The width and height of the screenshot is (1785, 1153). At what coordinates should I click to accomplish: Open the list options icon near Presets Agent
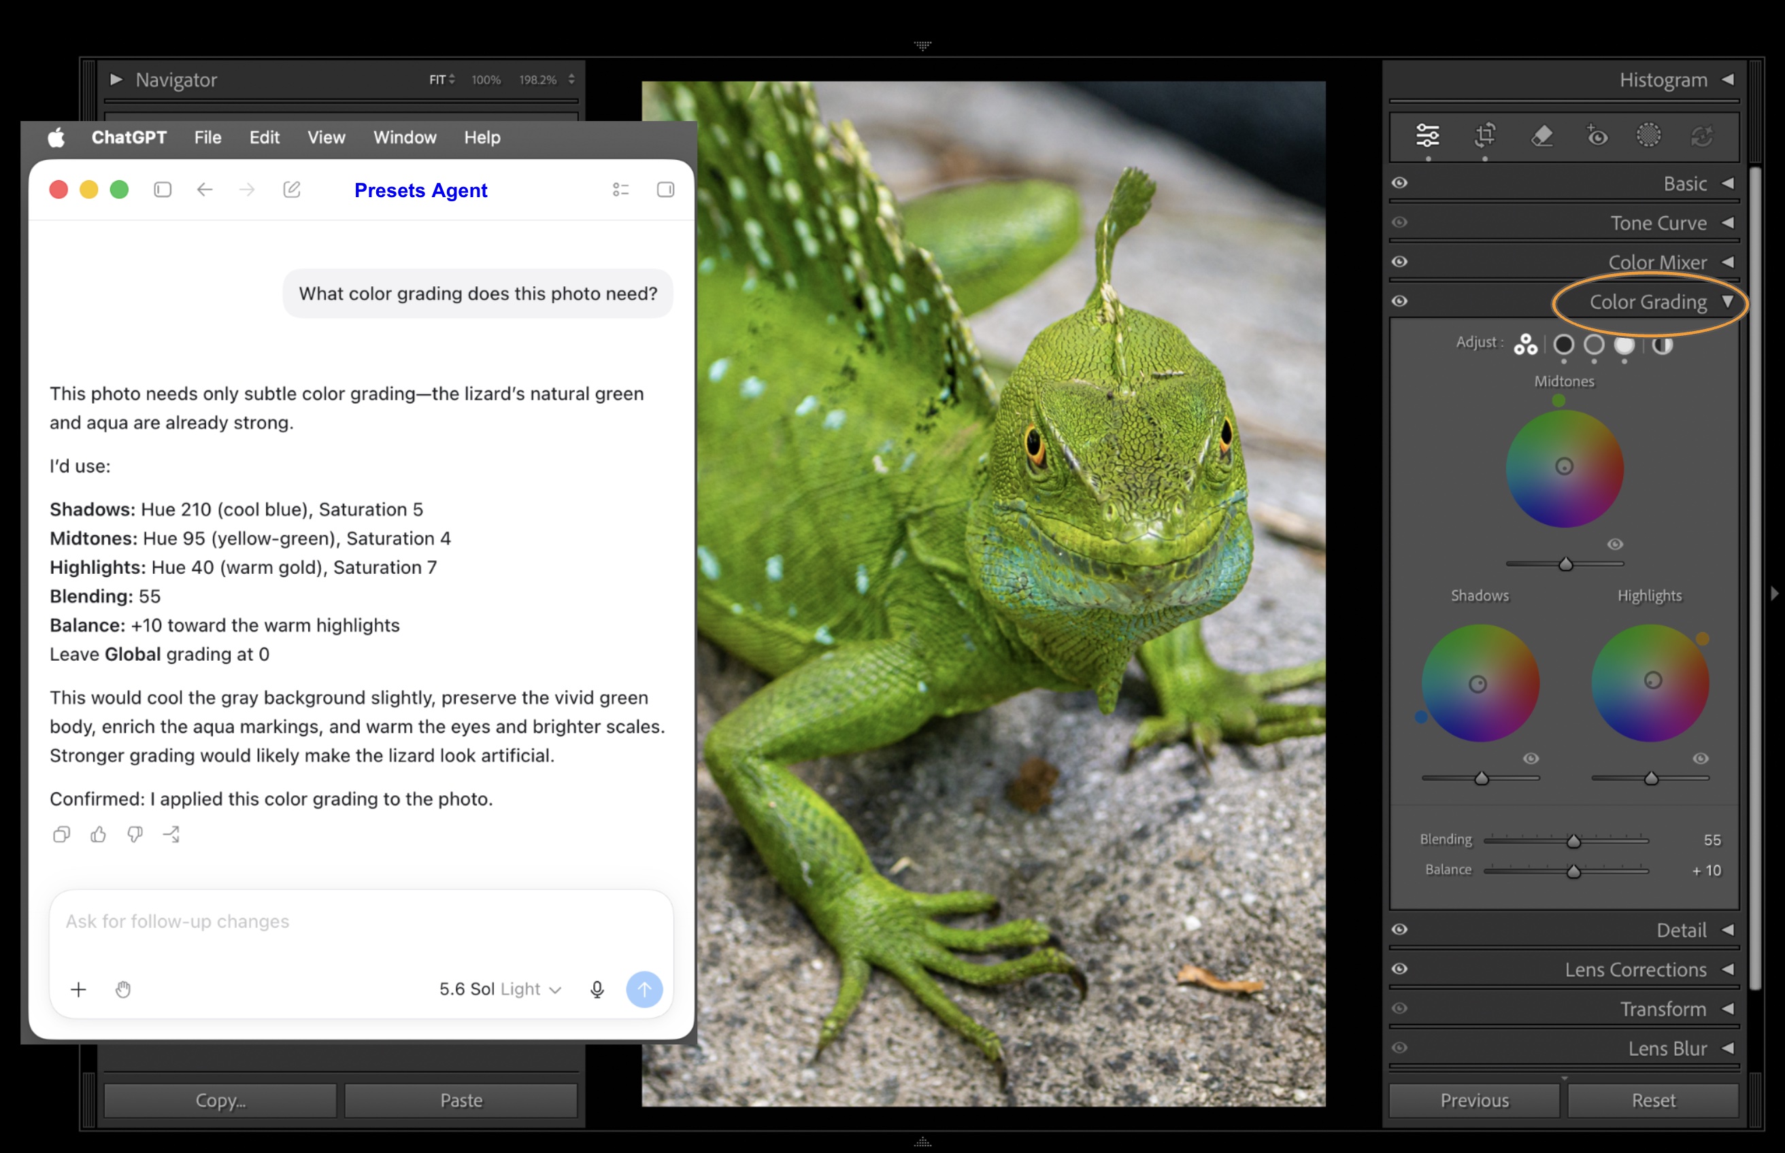[620, 190]
